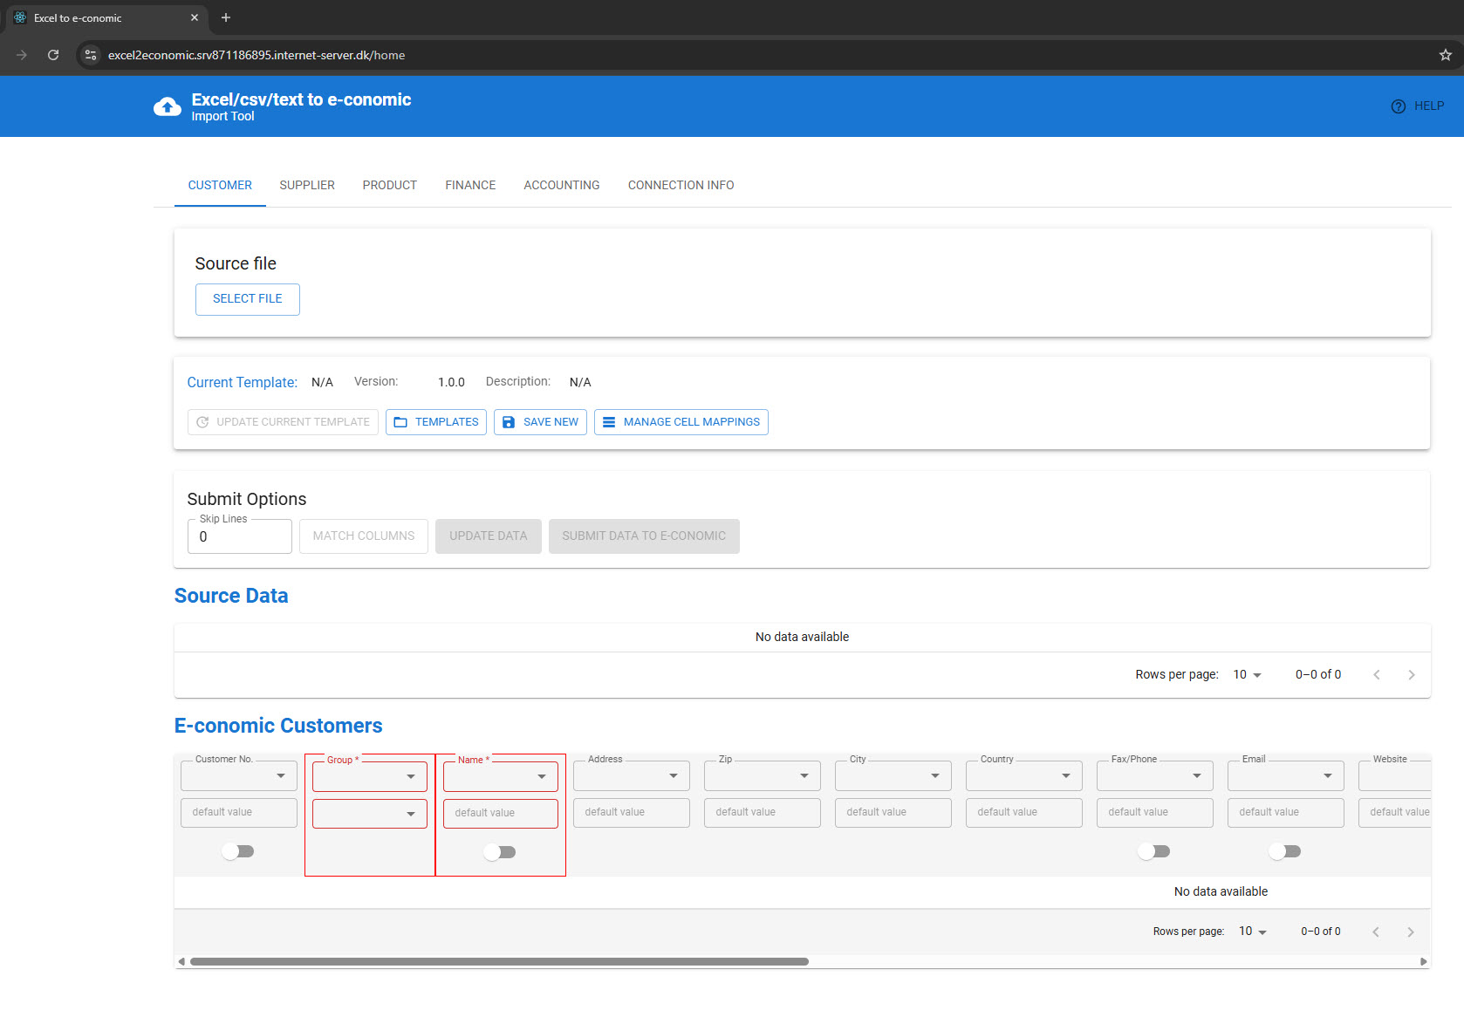The width and height of the screenshot is (1464, 1017).
Task: Go to next page in E-conomic Customers table
Action: 1411,932
